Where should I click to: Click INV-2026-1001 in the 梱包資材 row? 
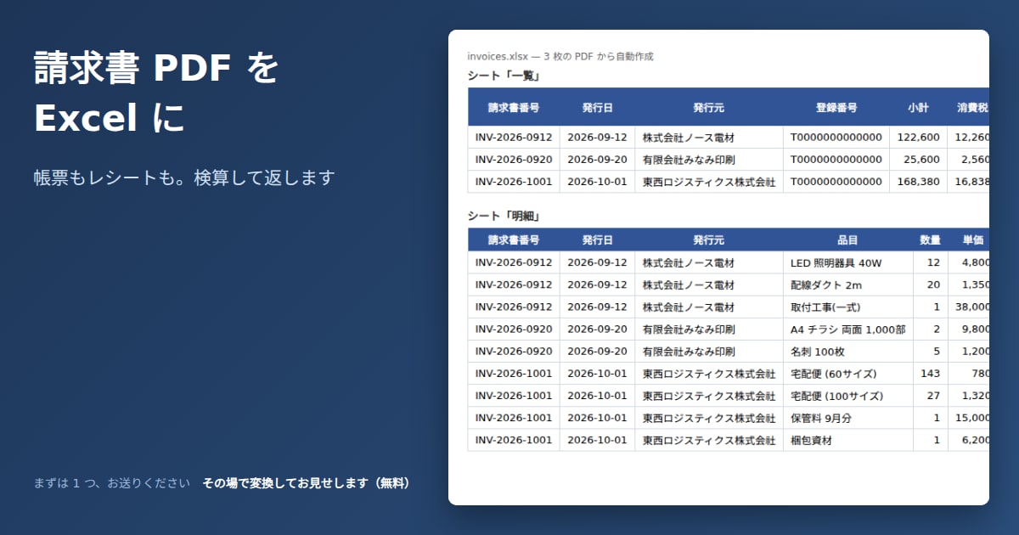pyautogui.click(x=514, y=440)
